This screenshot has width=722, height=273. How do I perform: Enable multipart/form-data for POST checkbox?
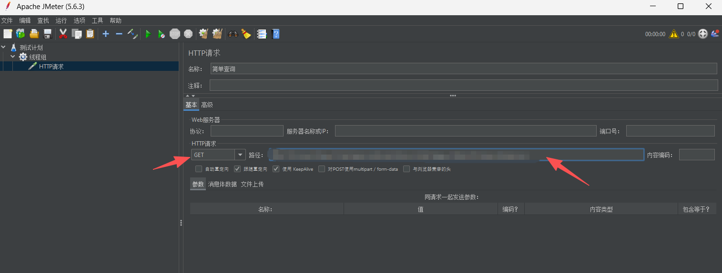(x=322, y=169)
